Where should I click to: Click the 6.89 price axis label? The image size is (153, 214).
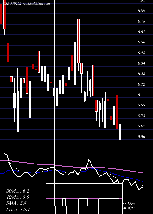point(141,11)
